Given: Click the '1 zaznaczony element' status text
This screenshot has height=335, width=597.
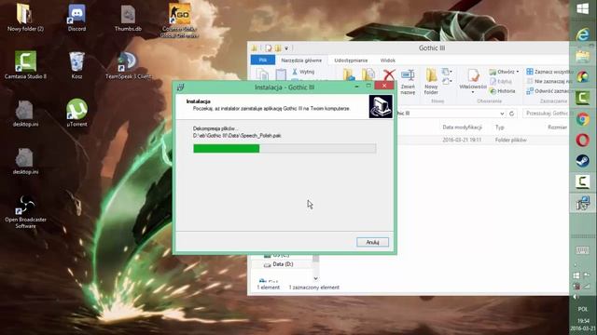Looking at the screenshot, I should click(x=313, y=288).
